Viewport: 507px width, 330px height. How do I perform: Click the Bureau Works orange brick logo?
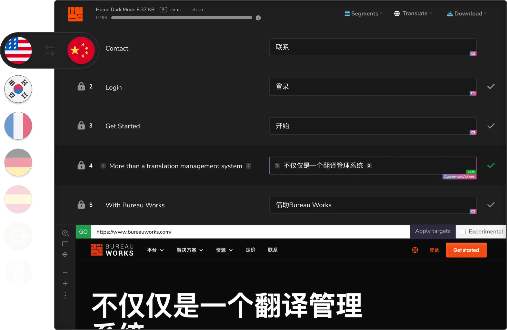(75, 14)
